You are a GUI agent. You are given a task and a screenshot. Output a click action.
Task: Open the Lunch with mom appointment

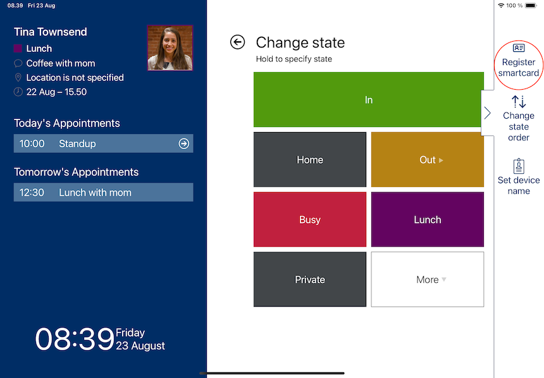103,192
